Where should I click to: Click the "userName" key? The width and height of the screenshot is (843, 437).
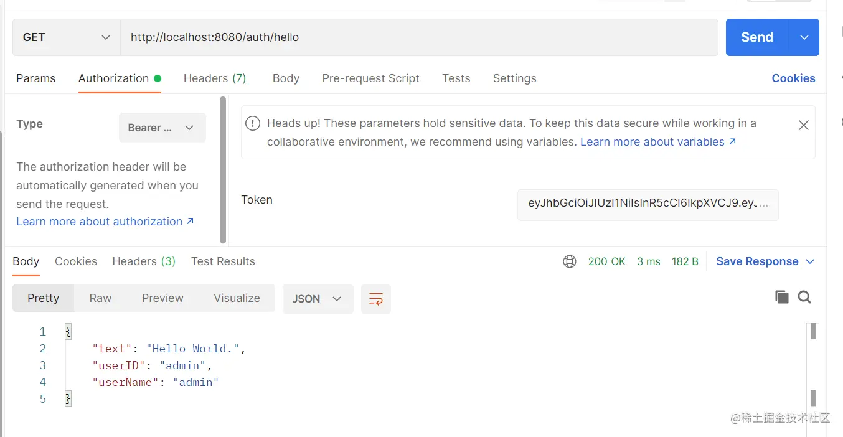click(x=126, y=382)
